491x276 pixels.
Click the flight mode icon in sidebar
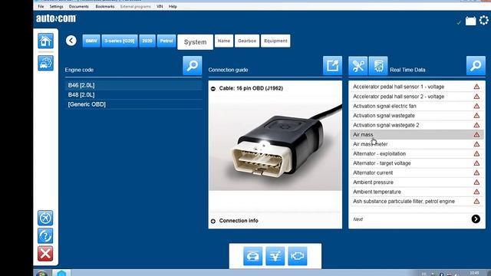tap(45, 218)
